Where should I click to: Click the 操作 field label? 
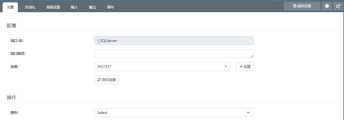[x=15, y=113]
